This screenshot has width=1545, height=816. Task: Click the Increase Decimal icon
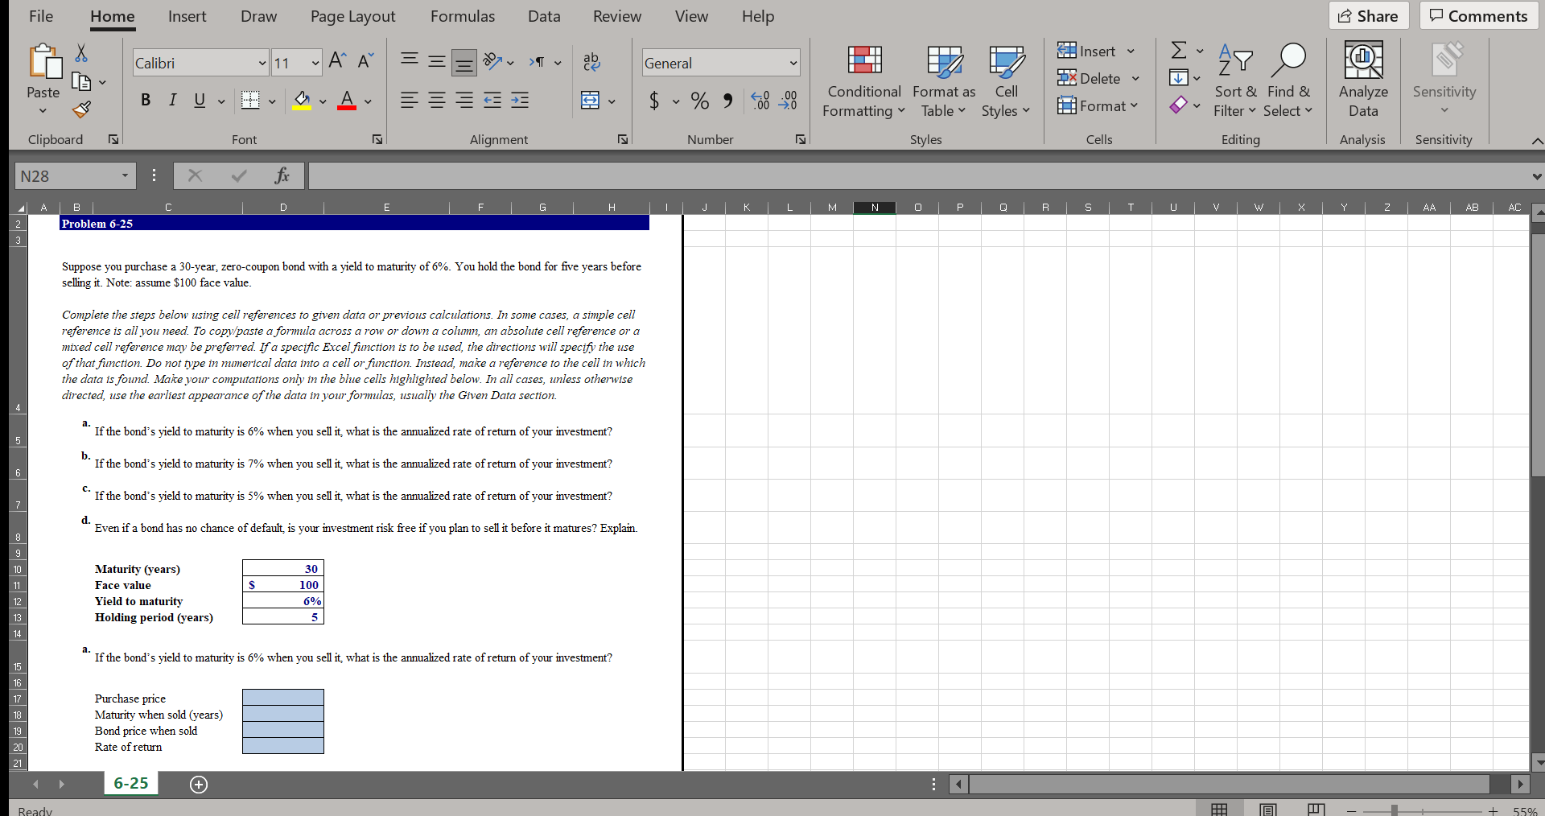(760, 101)
